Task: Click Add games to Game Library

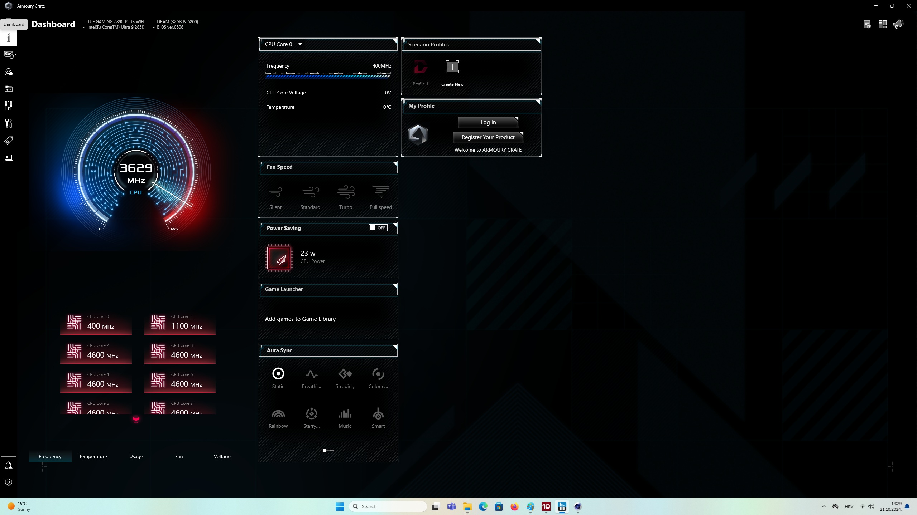Action: point(300,319)
